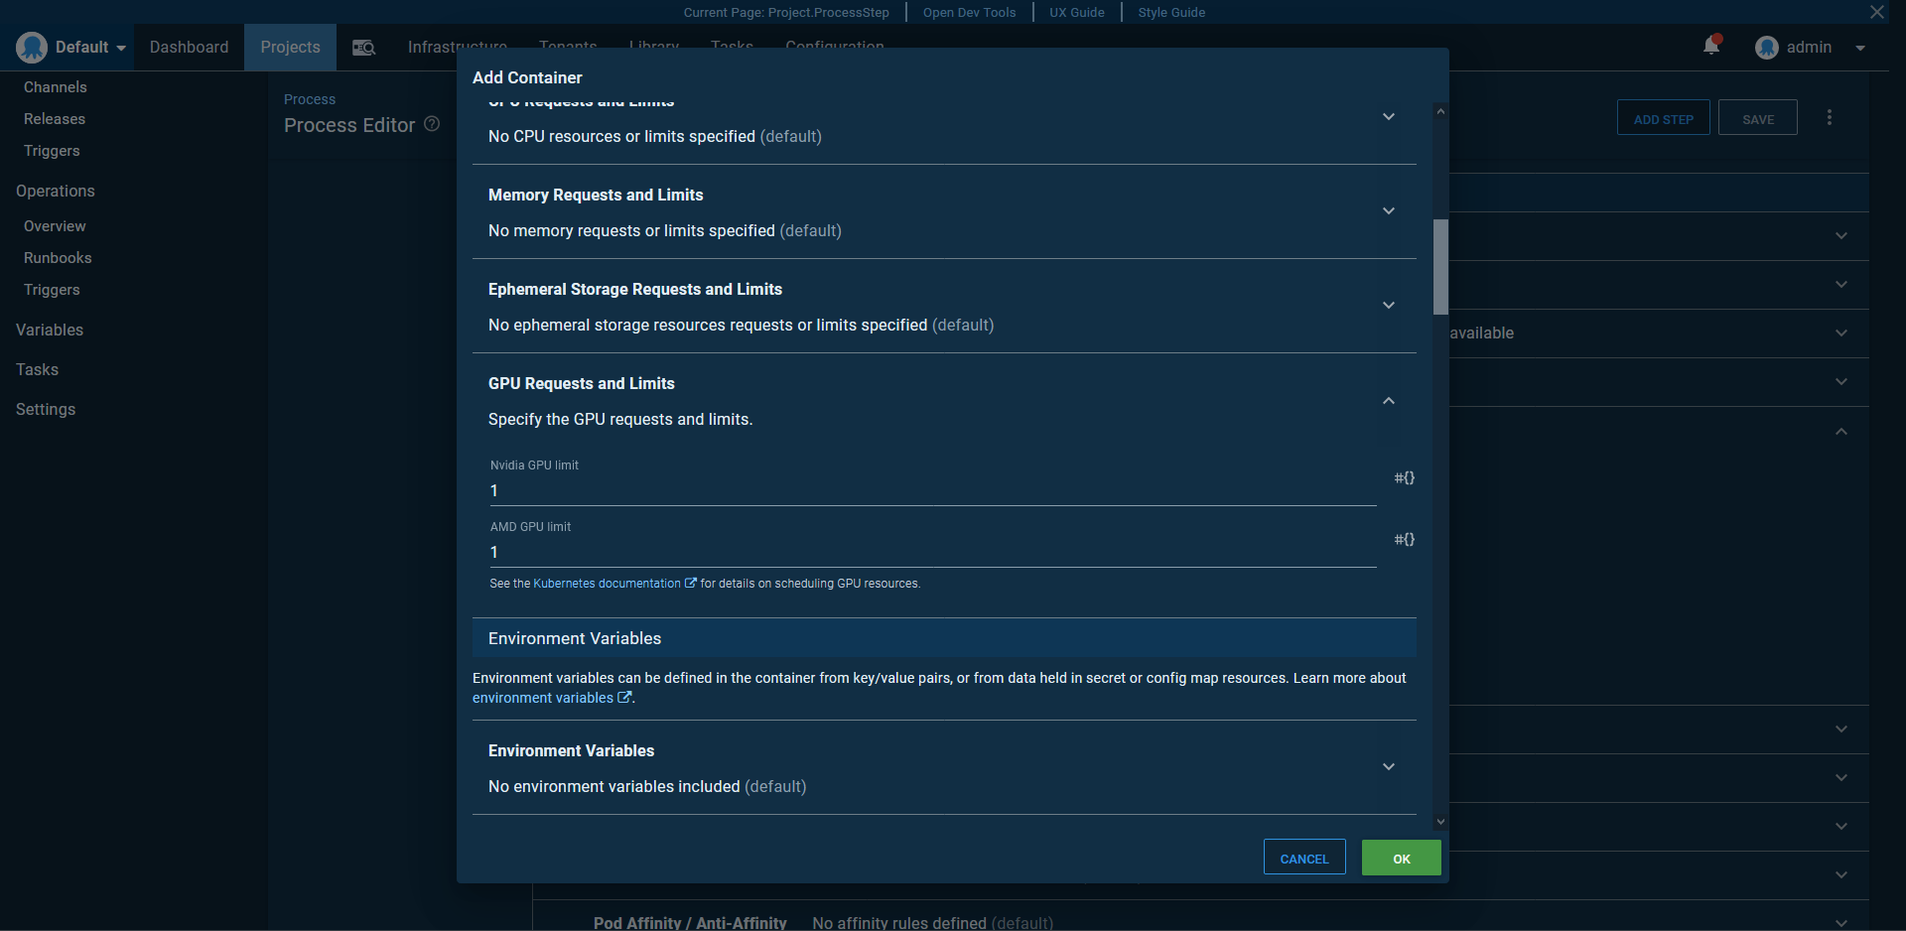Expand Memory Requests and Limits section
1906x931 pixels.
[1388, 210]
